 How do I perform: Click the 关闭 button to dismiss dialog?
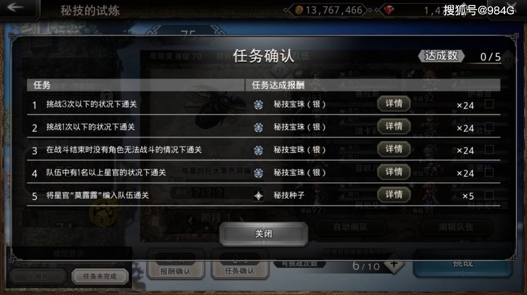[x=263, y=234]
